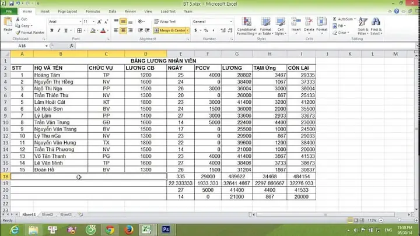The image size is (420, 236).
Task: Open Find & Select binoculars
Action: (376, 26)
